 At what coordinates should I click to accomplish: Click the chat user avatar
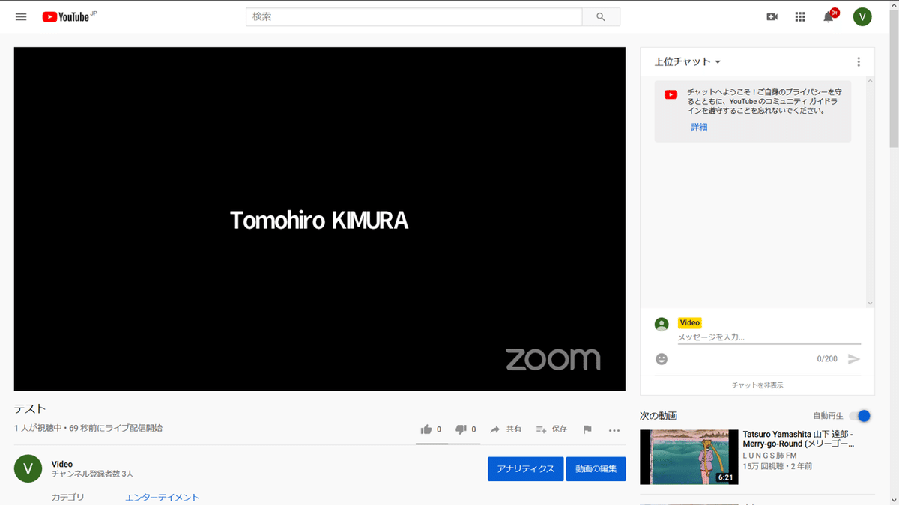[662, 324]
